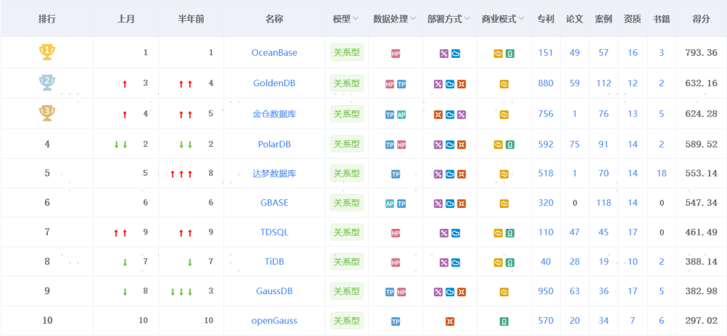Image resolution: width=727 pixels, height=336 pixels.
Task: Click PolarDB paper count 75
Action: (574, 144)
